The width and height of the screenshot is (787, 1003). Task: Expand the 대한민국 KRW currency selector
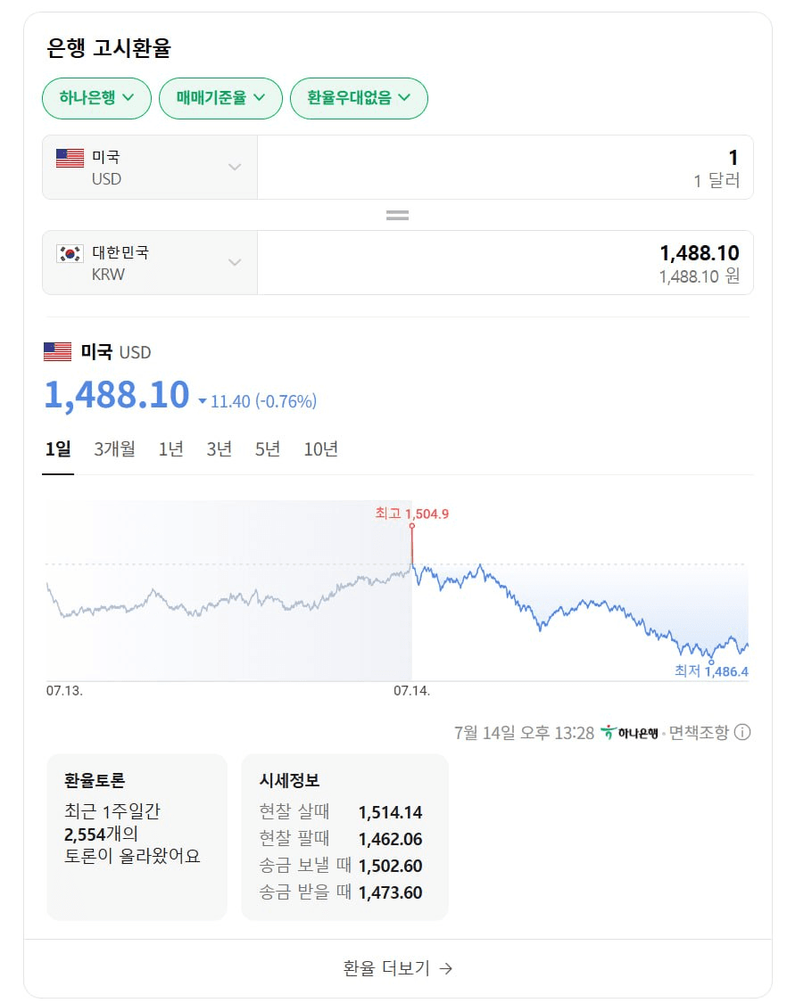click(150, 263)
